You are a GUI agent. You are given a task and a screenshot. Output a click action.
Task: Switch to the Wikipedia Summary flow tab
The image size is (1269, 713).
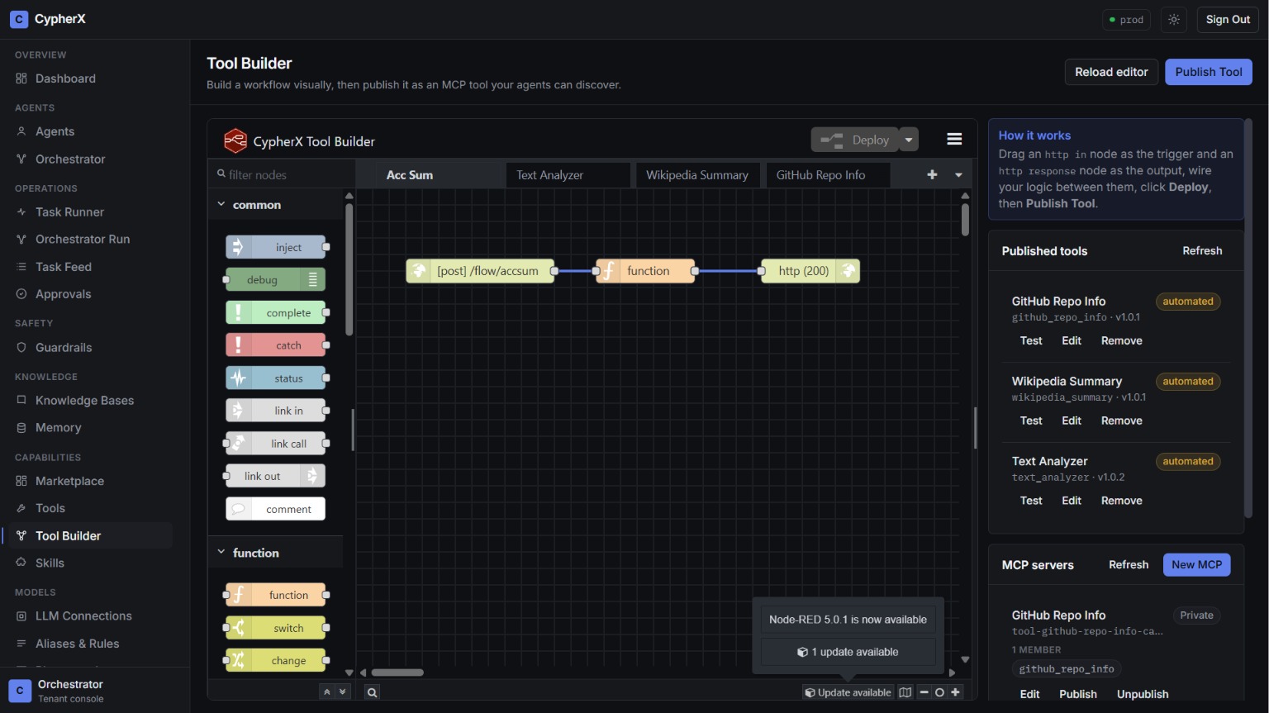pos(697,175)
